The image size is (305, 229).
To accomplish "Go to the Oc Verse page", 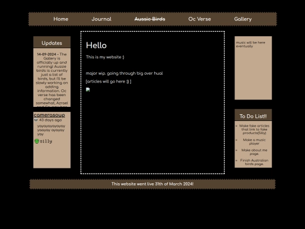I will point(199,19).
